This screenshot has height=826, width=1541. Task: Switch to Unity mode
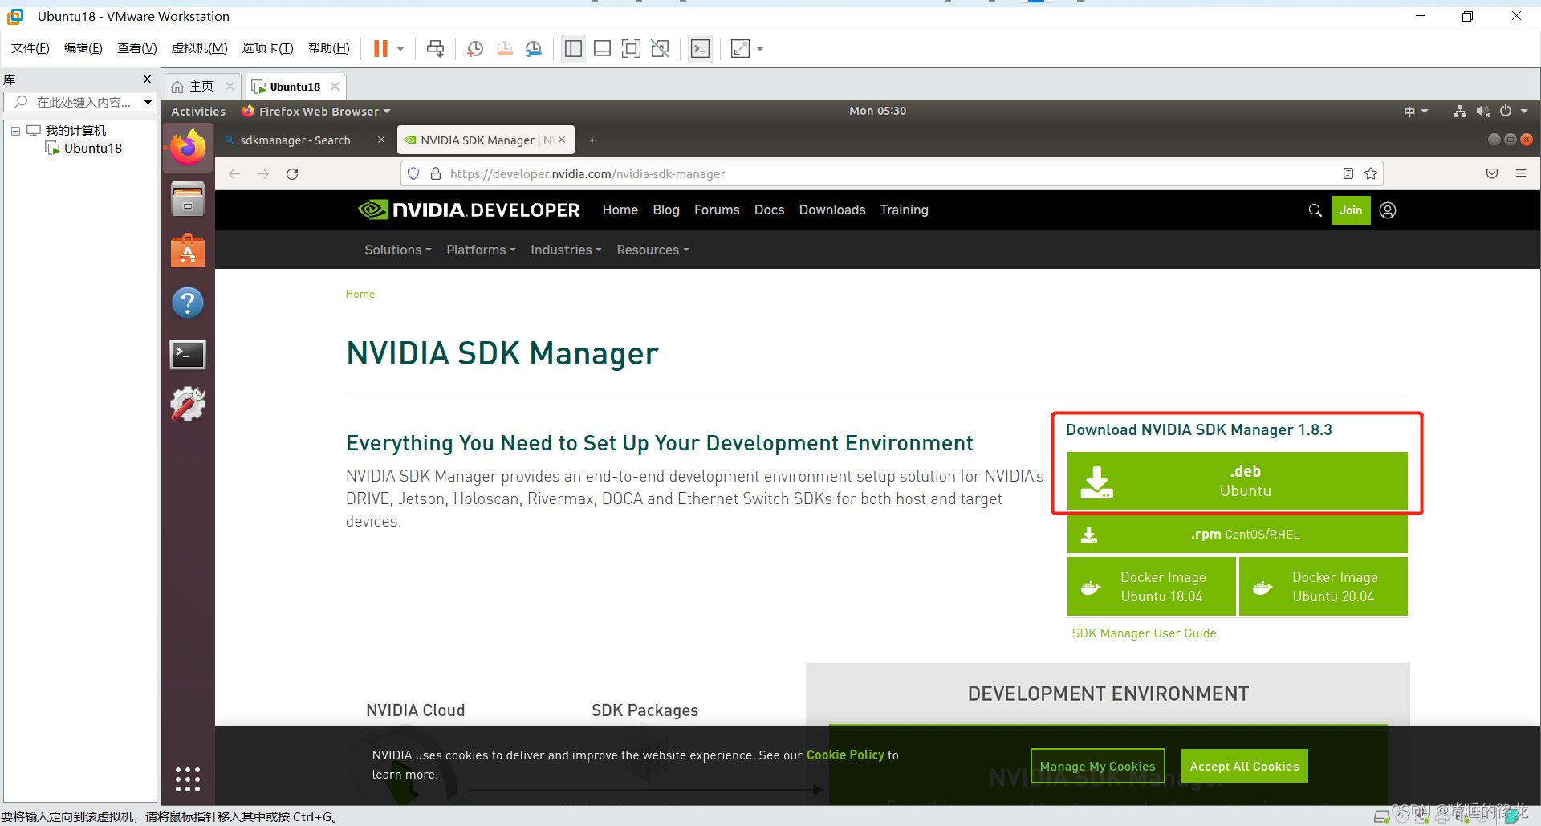(x=661, y=49)
